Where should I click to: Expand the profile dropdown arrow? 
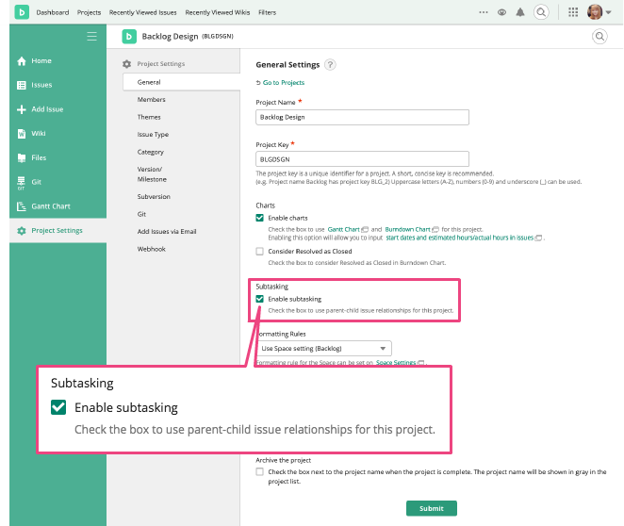pos(609,12)
